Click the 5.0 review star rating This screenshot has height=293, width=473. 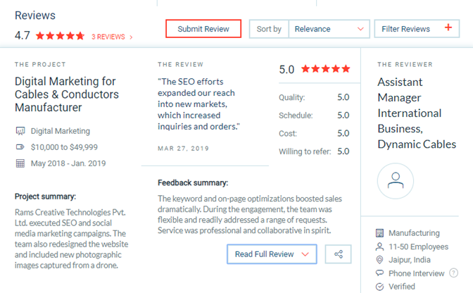click(x=326, y=69)
